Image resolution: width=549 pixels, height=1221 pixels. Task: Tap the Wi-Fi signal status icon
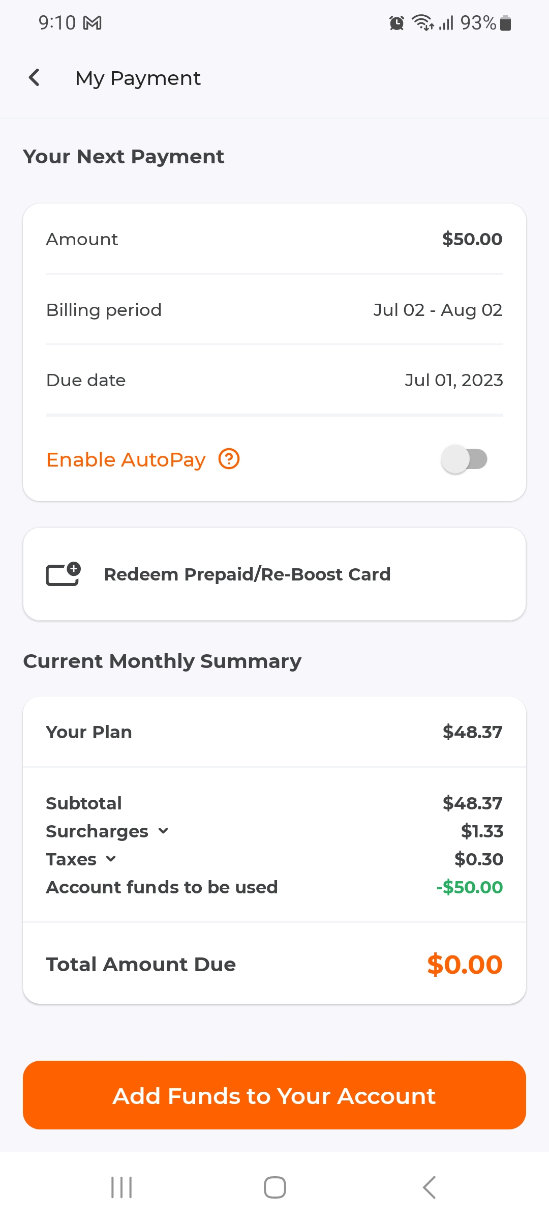click(x=422, y=23)
